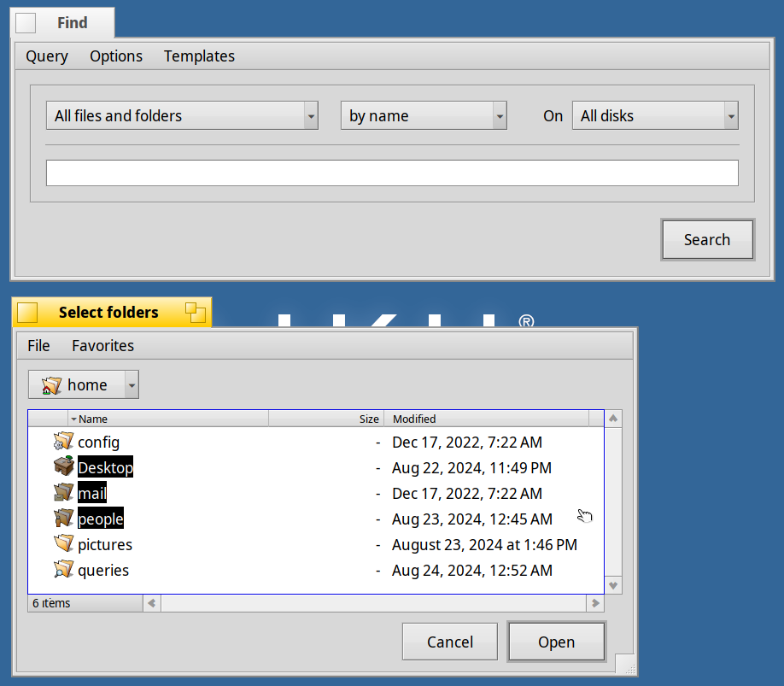Select the people folder name
The image size is (784, 686).
101,519
